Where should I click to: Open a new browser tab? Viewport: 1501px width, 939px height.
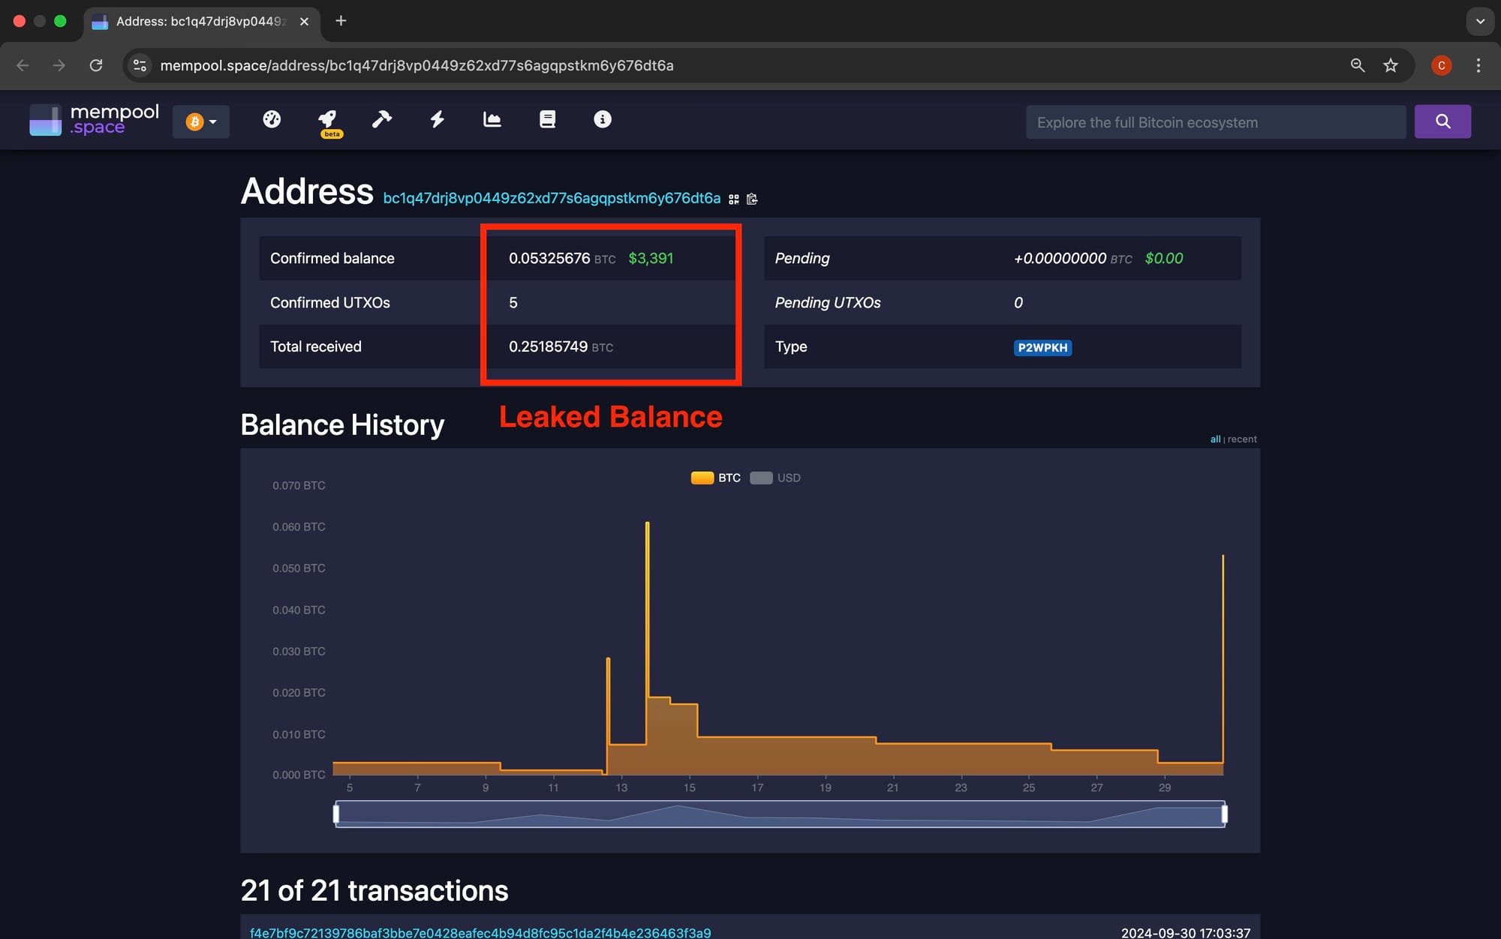pos(341,21)
